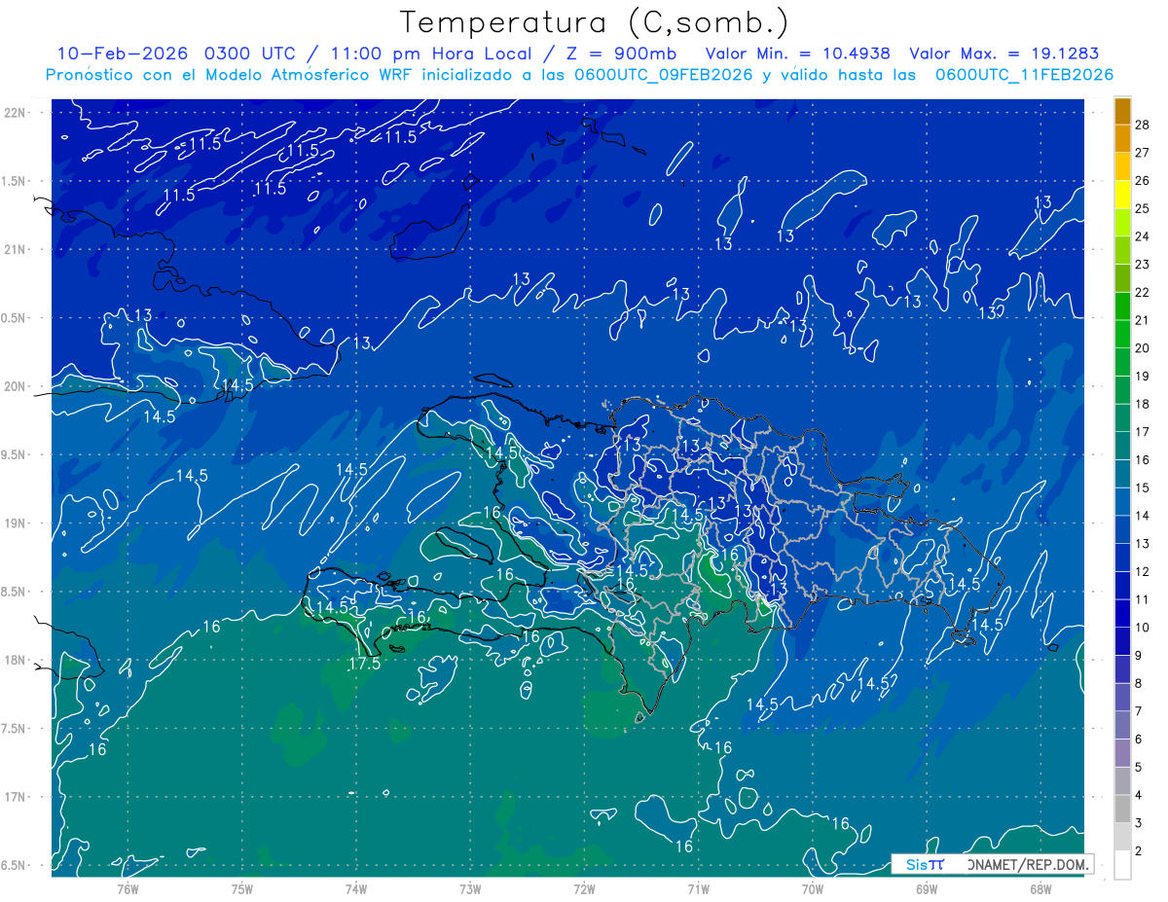This screenshot has height=902, width=1168.
Task: Click the "10" label on the color scale
Action: [x=1143, y=627]
